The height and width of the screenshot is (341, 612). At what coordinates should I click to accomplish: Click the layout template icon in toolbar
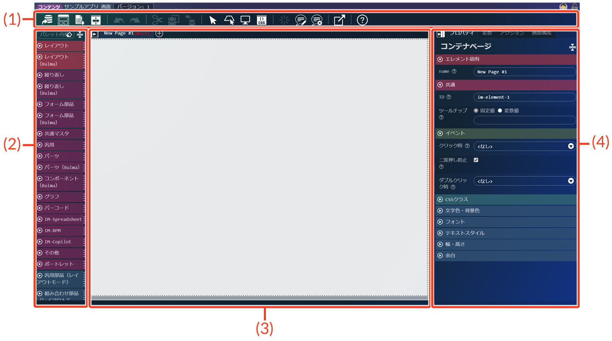click(x=63, y=20)
